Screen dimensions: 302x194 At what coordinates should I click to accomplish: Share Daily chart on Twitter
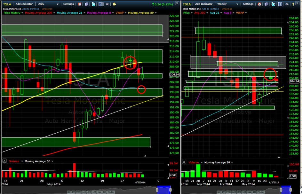(x=93, y=4)
